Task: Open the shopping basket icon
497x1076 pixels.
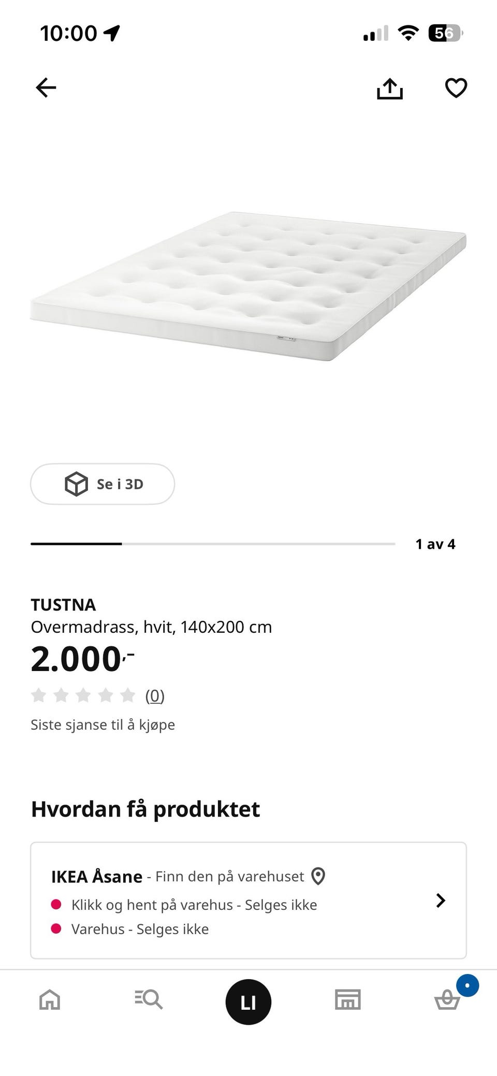Action: click(x=447, y=999)
